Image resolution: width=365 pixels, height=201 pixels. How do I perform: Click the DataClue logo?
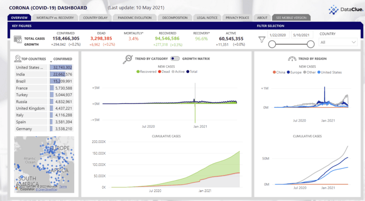346,10
